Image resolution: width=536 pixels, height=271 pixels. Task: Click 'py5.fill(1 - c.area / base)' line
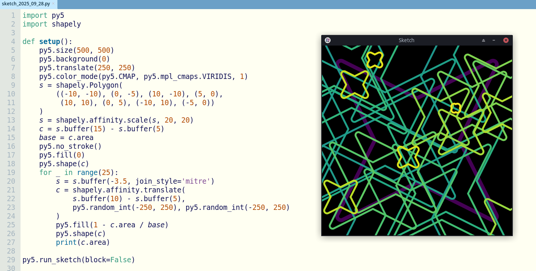point(112,225)
